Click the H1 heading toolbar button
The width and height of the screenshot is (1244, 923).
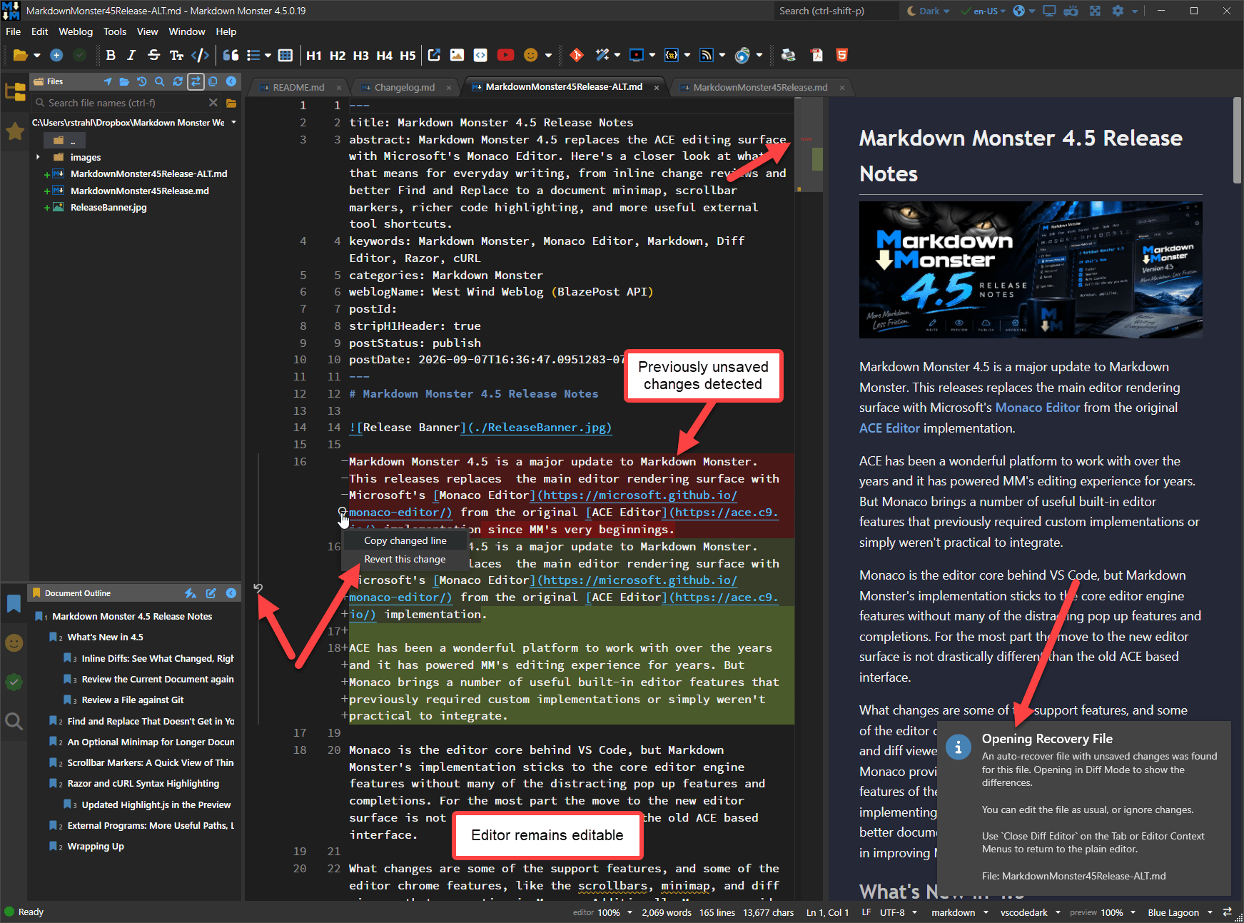coord(314,55)
